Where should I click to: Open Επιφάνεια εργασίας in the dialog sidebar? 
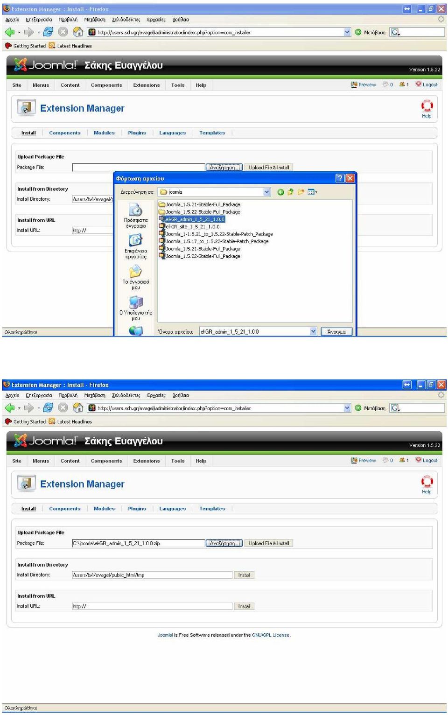[x=136, y=246]
